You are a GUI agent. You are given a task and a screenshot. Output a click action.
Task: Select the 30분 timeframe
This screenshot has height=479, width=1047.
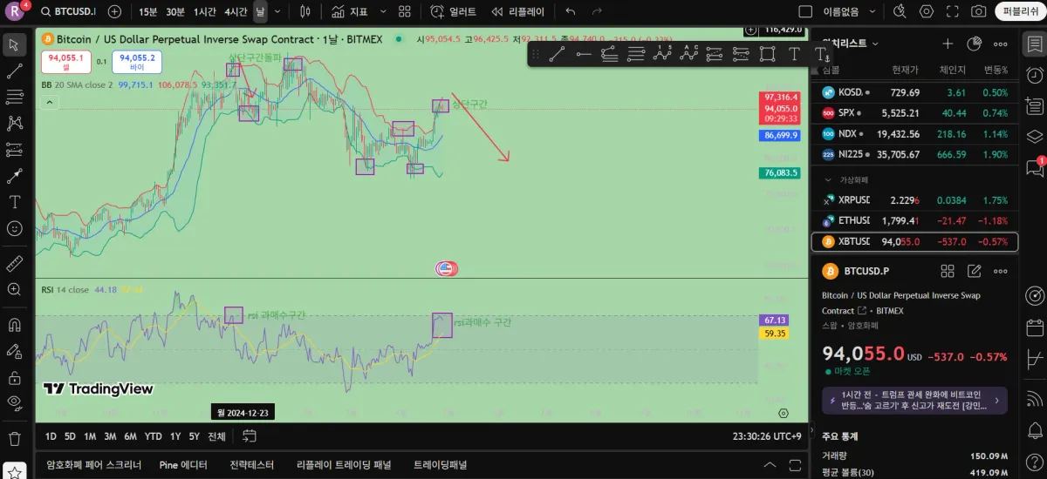point(175,11)
